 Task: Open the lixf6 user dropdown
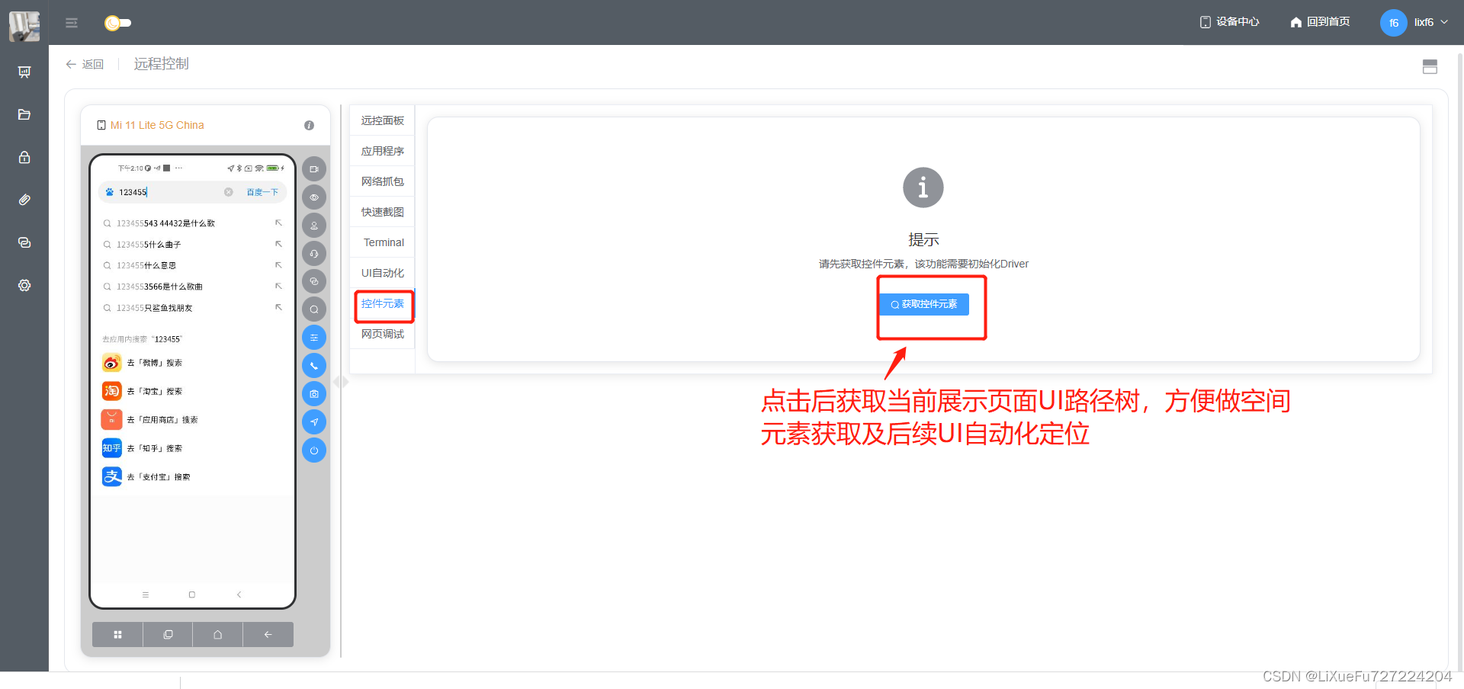(x=1430, y=22)
